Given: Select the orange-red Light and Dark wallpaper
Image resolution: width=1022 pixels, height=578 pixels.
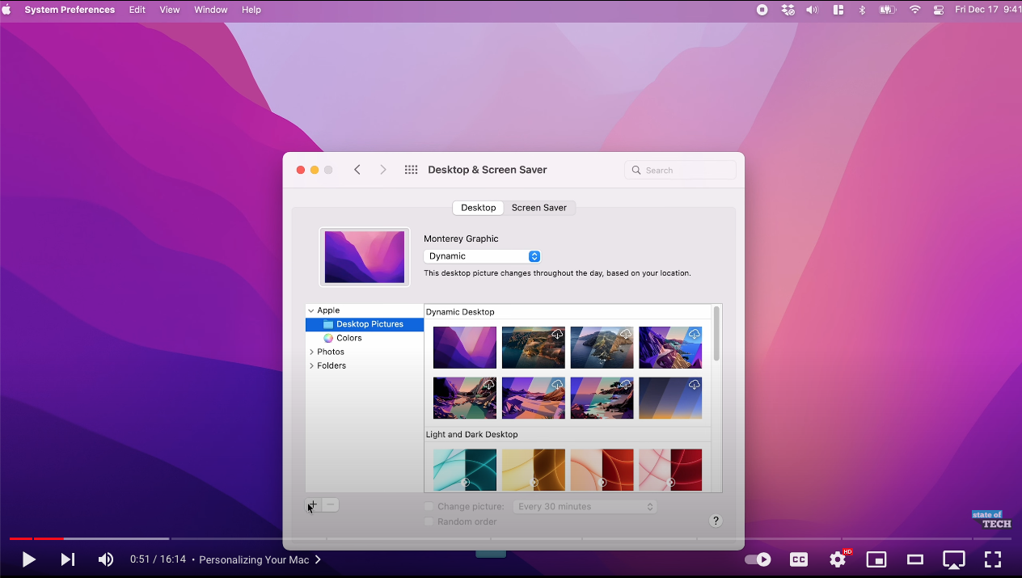Looking at the screenshot, I should click(602, 470).
